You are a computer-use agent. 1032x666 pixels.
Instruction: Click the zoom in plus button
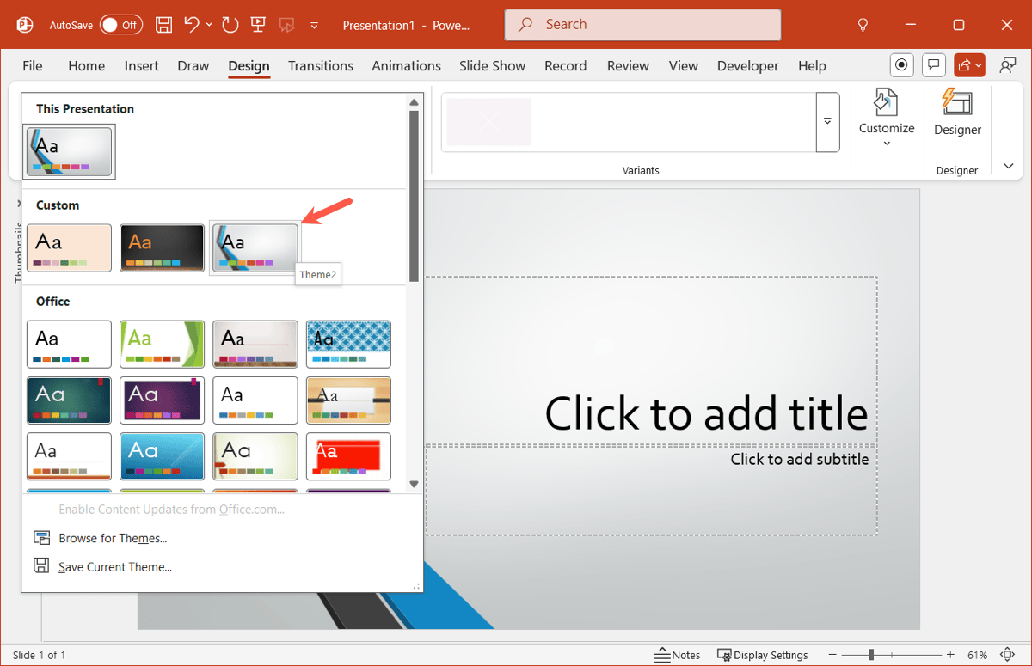point(949,655)
